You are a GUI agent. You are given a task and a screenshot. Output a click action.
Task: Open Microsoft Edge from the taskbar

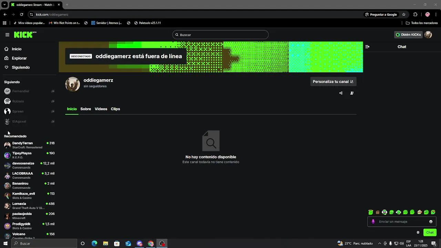point(94,244)
